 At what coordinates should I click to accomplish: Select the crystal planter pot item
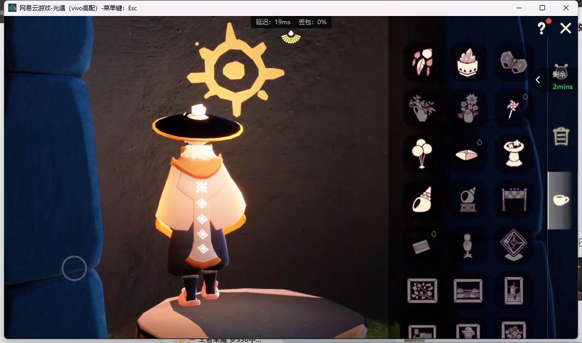[x=468, y=62]
